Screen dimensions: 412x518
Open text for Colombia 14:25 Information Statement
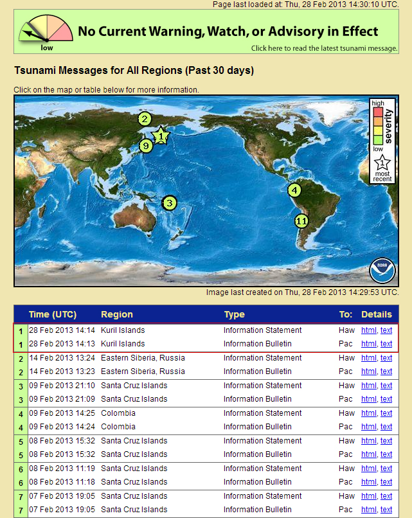[386, 413]
